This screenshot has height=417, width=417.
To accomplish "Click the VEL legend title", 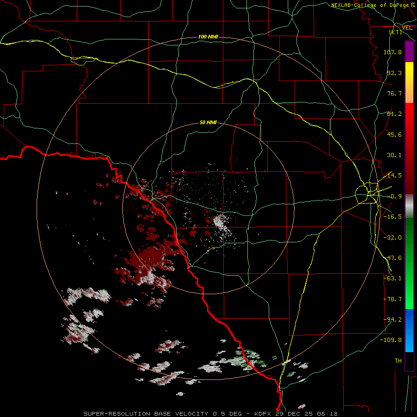I will (x=407, y=28).
